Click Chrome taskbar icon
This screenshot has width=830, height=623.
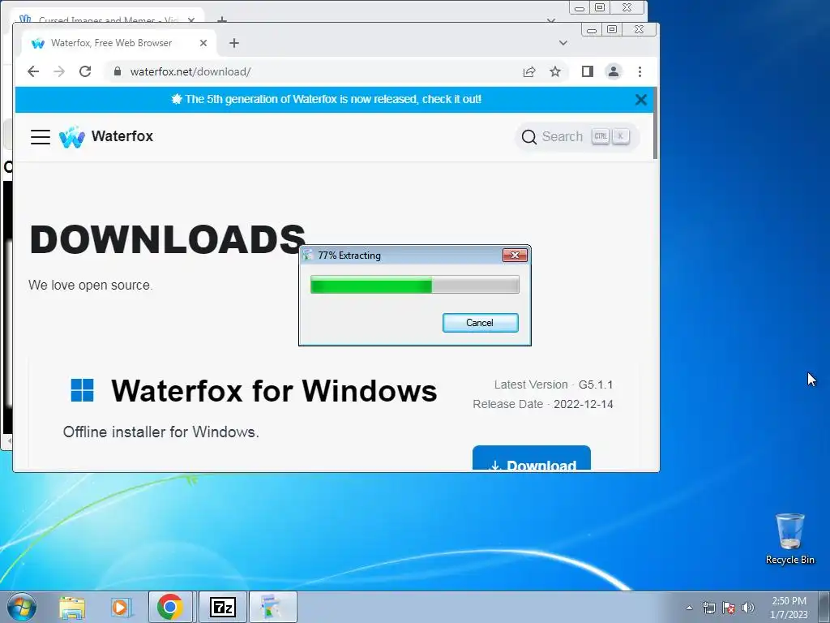click(x=170, y=607)
